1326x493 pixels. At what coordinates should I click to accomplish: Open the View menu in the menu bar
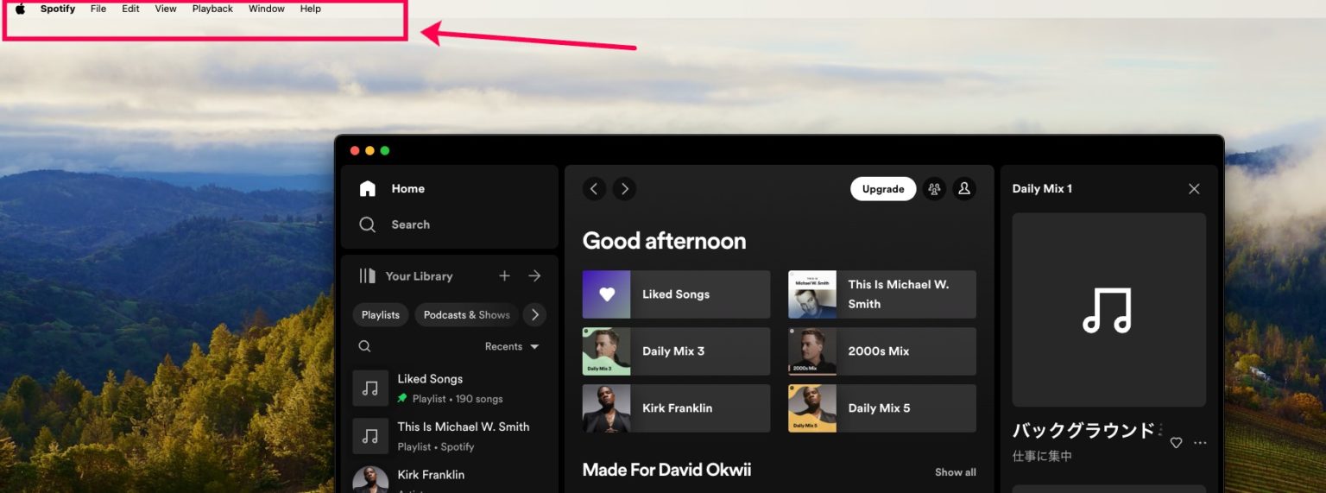pos(166,9)
